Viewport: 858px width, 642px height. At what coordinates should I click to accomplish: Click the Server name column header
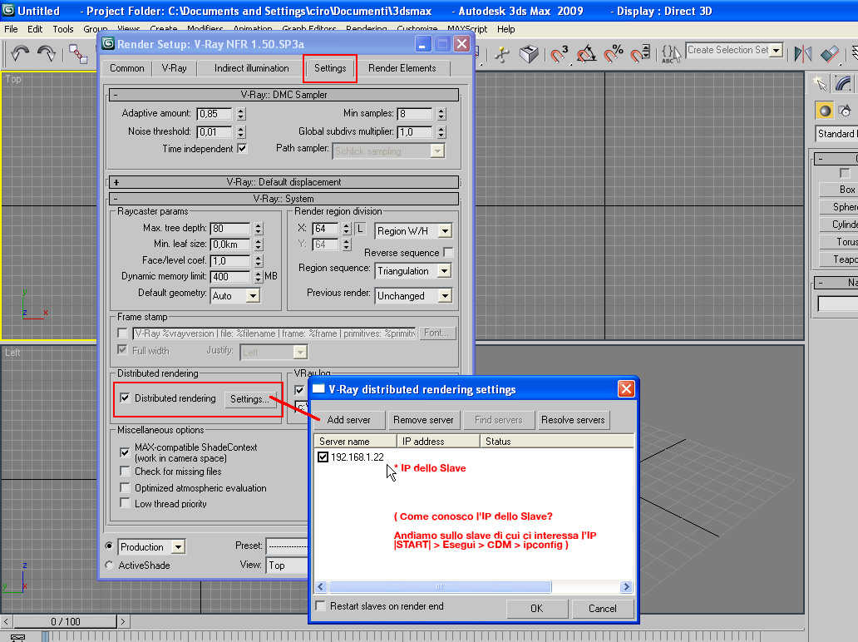pos(355,441)
